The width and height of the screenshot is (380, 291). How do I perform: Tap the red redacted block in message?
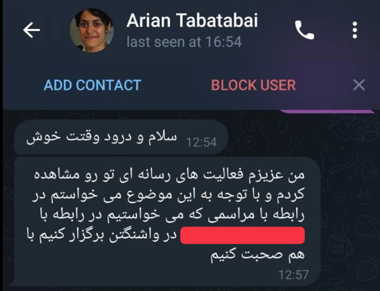242,235
